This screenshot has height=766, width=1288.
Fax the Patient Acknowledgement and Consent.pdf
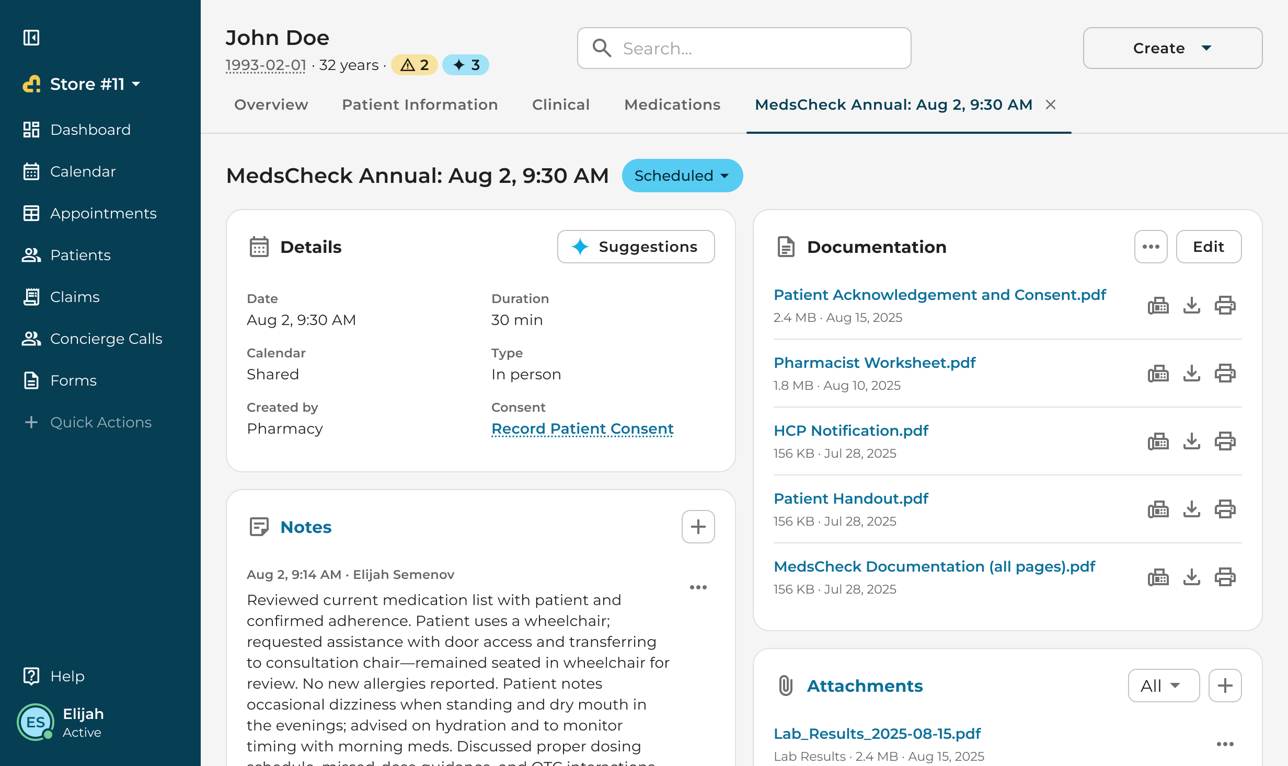tap(1158, 305)
